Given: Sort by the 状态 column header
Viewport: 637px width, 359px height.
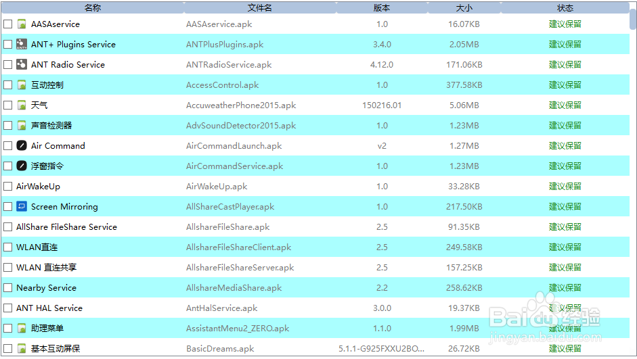Looking at the screenshot, I should tap(565, 7).
